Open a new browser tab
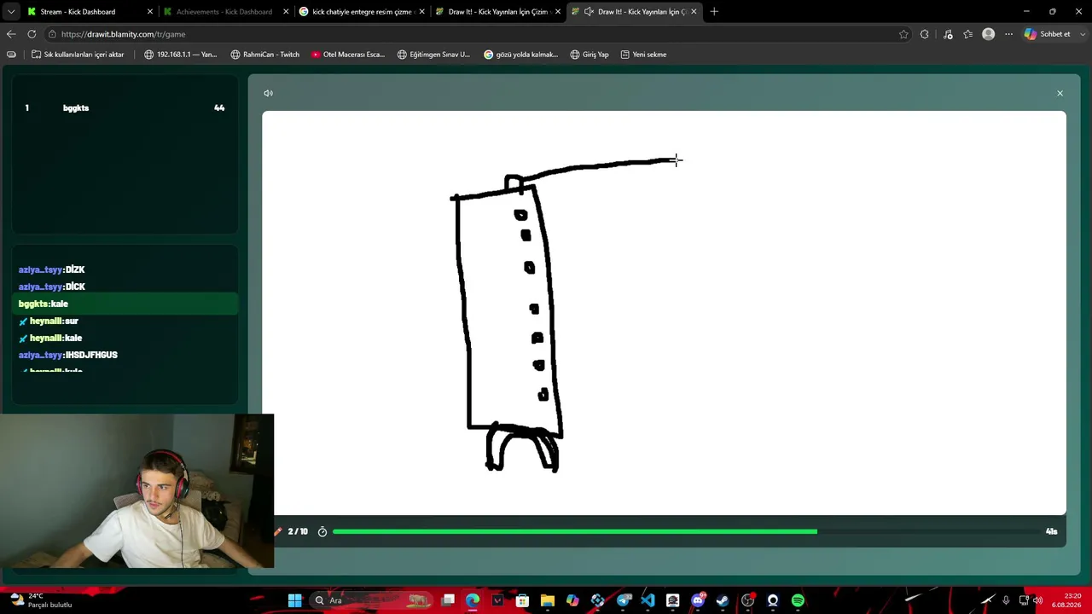Screen dimensions: 1092x614 pyautogui.click(x=714, y=12)
